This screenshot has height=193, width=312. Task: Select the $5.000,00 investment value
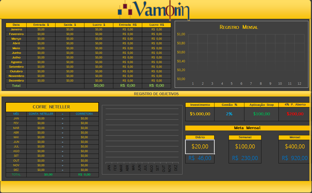pos(200,114)
